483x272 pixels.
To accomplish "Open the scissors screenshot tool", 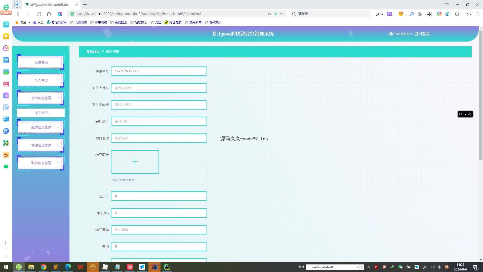I will tap(378, 14).
